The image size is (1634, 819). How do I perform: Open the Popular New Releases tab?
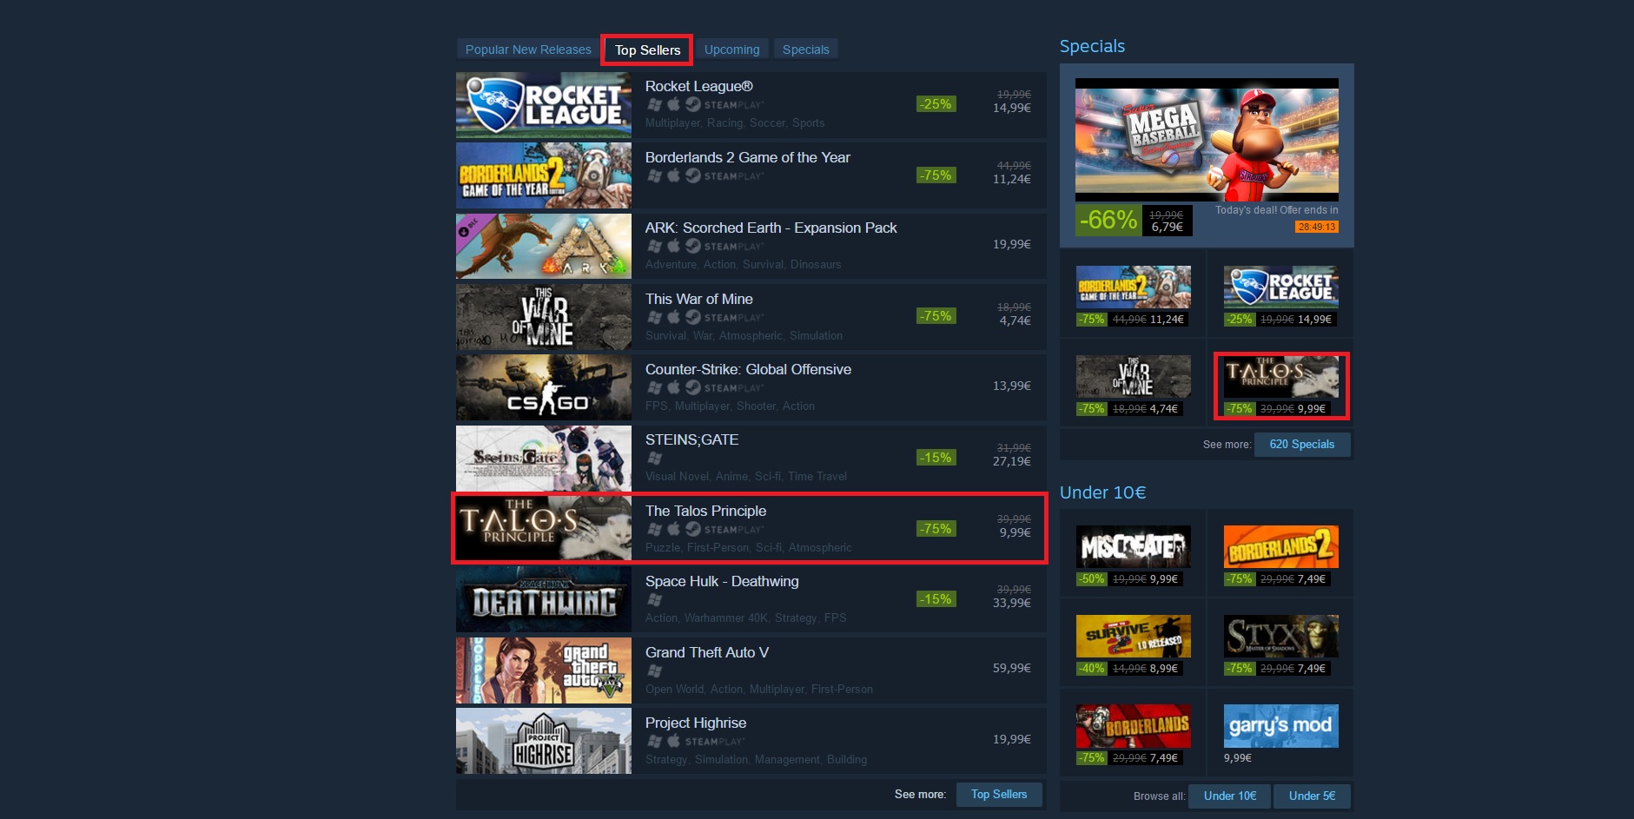[528, 50]
